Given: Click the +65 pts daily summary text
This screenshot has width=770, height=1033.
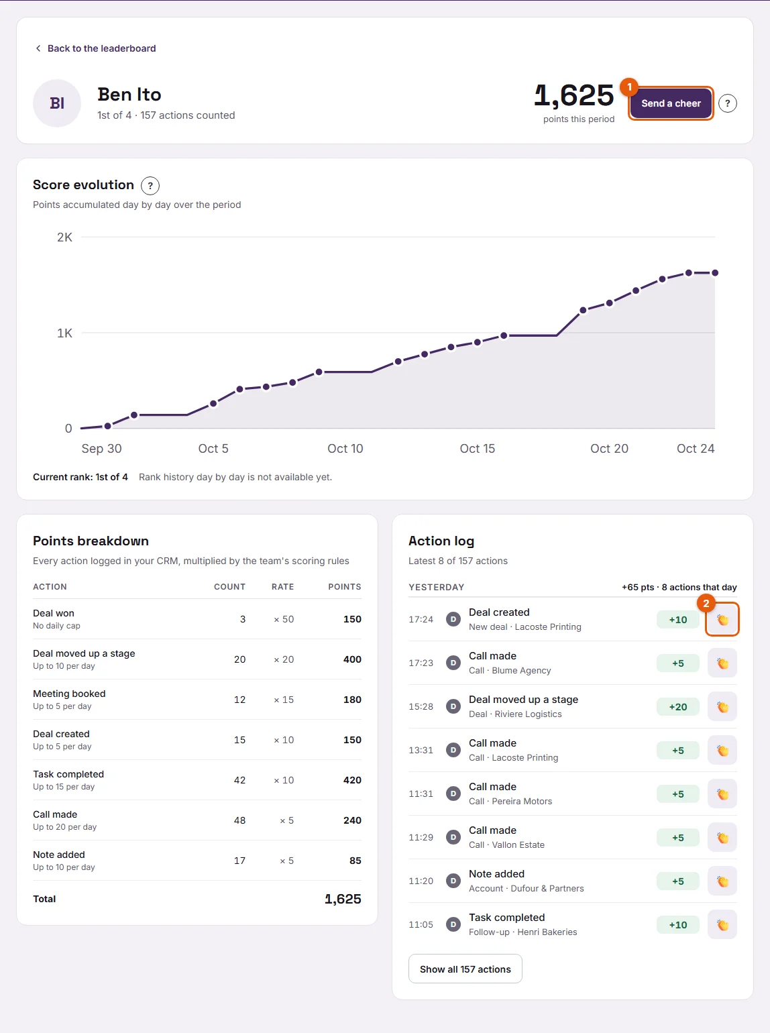Looking at the screenshot, I should tap(679, 587).
